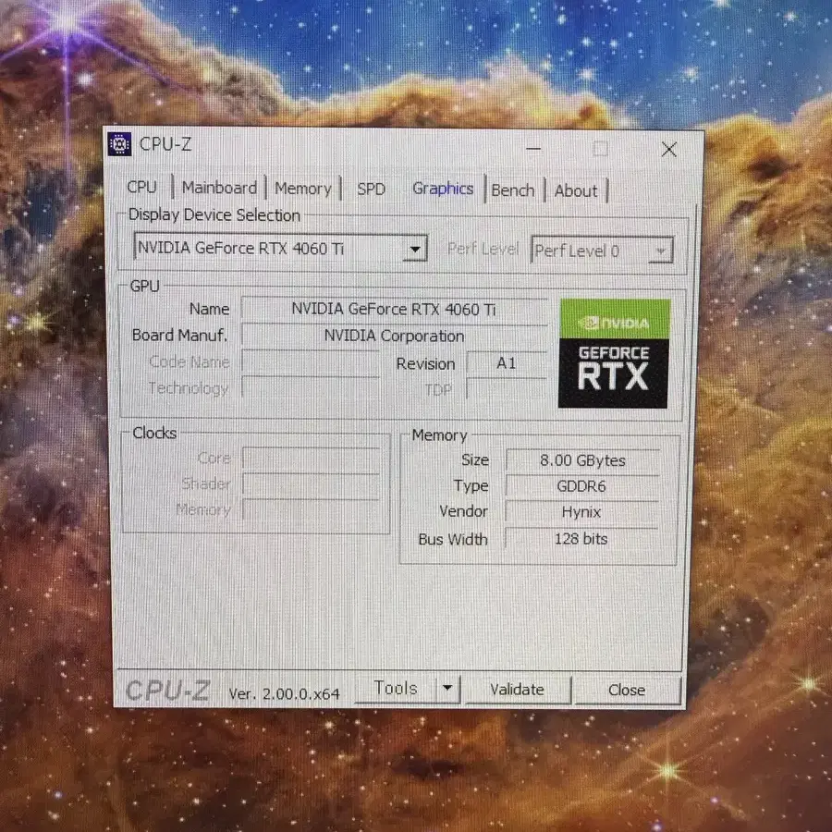Open the About tab
This screenshot has width=832, height=832.
coord(576,191)
